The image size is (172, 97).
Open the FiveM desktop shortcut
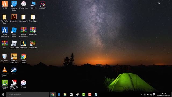coord(5,5)
